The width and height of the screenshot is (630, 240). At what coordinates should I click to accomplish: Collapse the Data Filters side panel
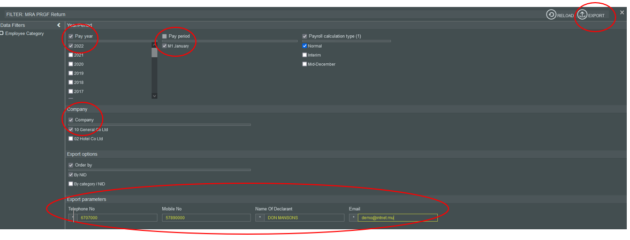click(x=59, y=25)
